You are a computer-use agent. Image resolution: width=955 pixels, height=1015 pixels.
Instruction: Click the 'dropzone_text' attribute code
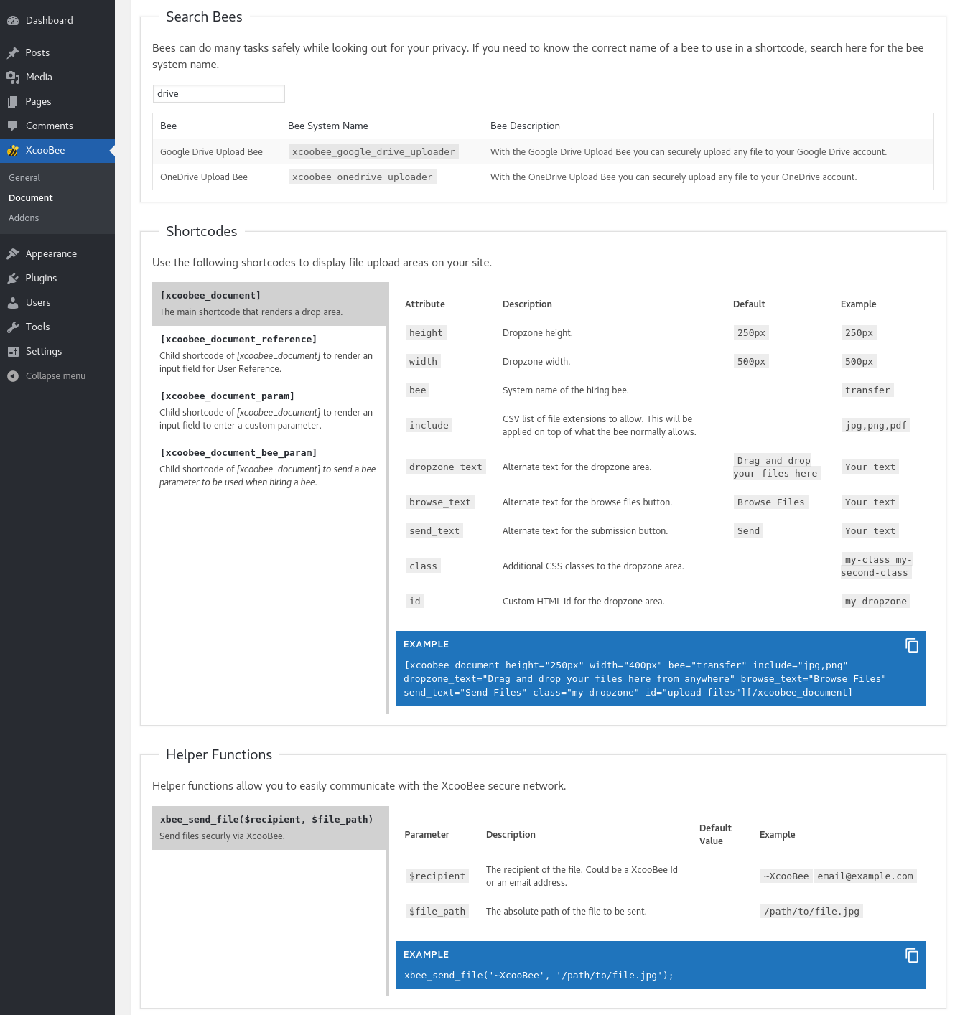coord(446,467)
